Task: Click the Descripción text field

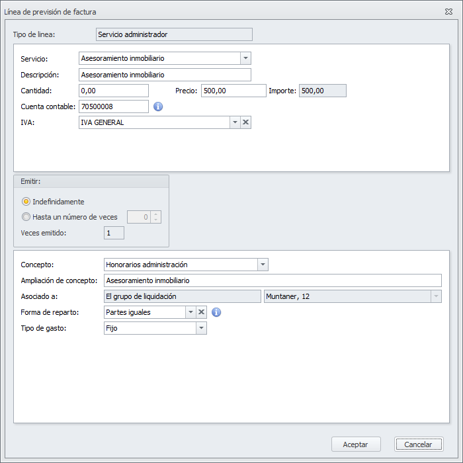Action: pos(164,75)
